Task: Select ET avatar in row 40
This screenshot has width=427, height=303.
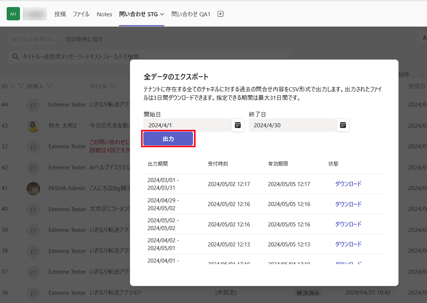Action: [33, 210]
